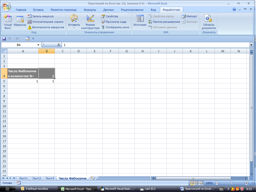Select sheet tab Лист1
This screenshot has height=192, width=256.
click(23, 178)
